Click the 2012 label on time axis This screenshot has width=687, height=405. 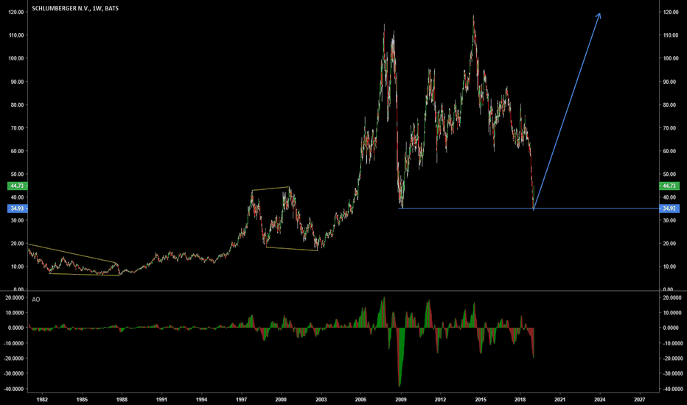click(x=440, y=399)
